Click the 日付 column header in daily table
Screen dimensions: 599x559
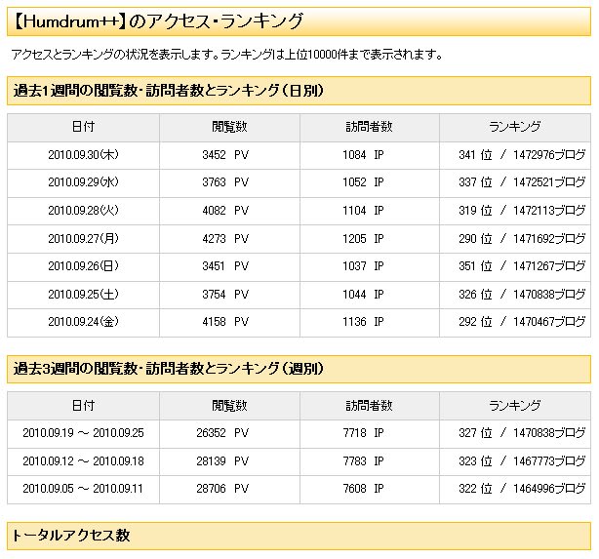point(83,127)
